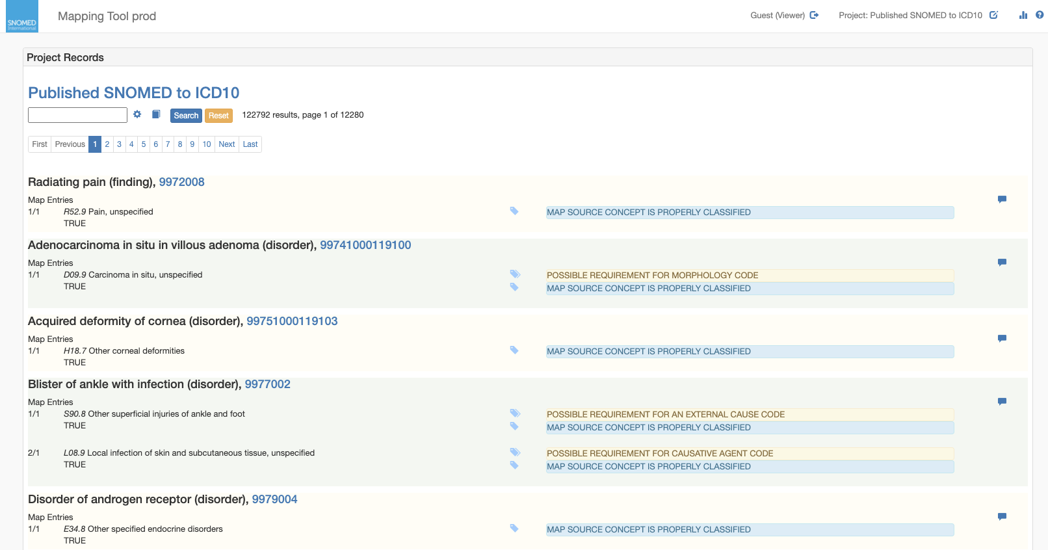This screenshot has width=1048, height=550.
Task: Select page 2 in pagination
Action: [107, 144]
